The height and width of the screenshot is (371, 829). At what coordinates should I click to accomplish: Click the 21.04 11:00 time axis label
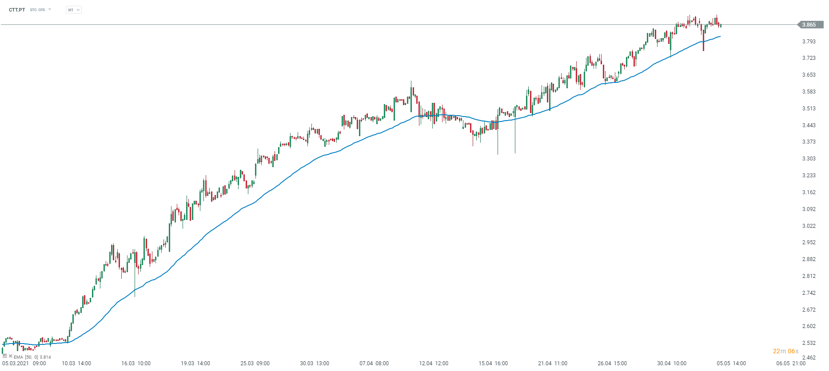[x=553, y=363]
